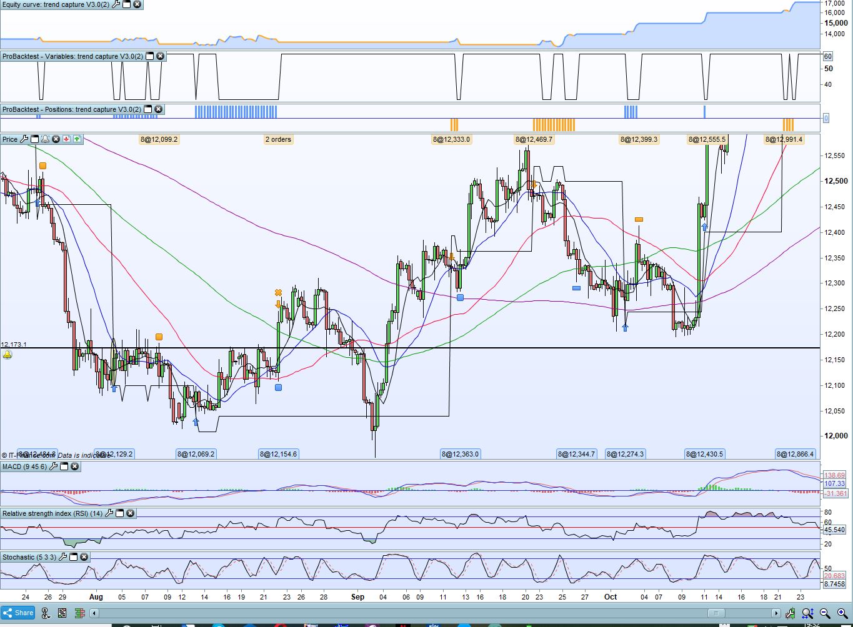Click the scrollbar right arrow
Screen dimensions: 853x627
click(776, 613)
